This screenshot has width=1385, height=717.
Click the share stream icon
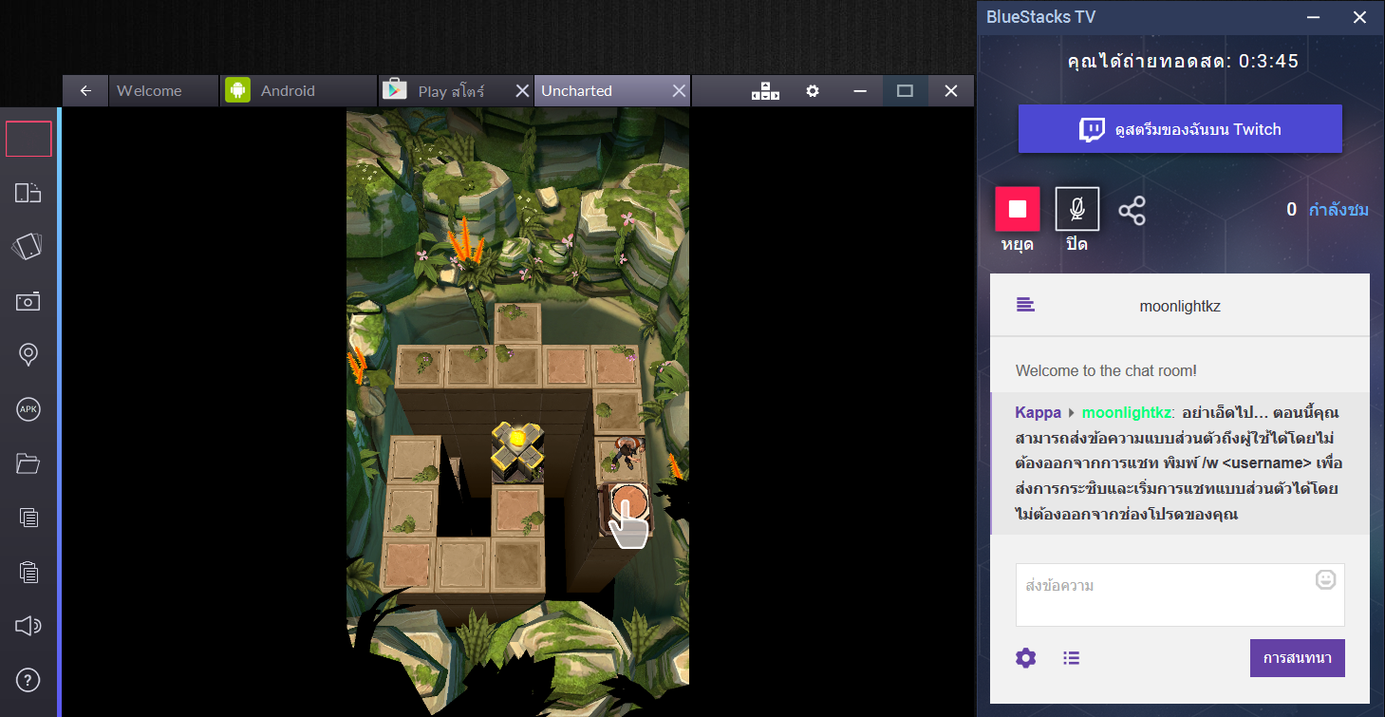(1132, 211)
